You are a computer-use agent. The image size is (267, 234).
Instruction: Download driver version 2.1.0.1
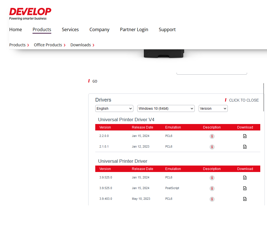[245, 147]
